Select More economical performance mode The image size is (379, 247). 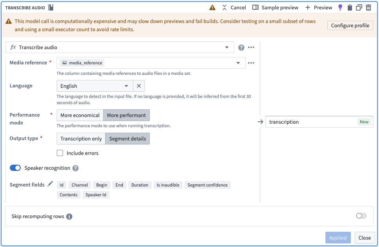tap(80, 115)
